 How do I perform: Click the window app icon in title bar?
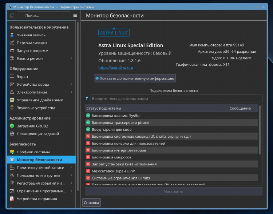pos(10,7)
